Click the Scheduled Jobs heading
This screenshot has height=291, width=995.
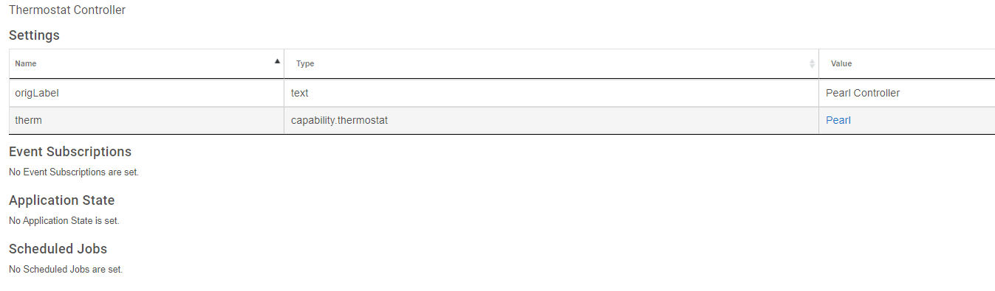58,249
